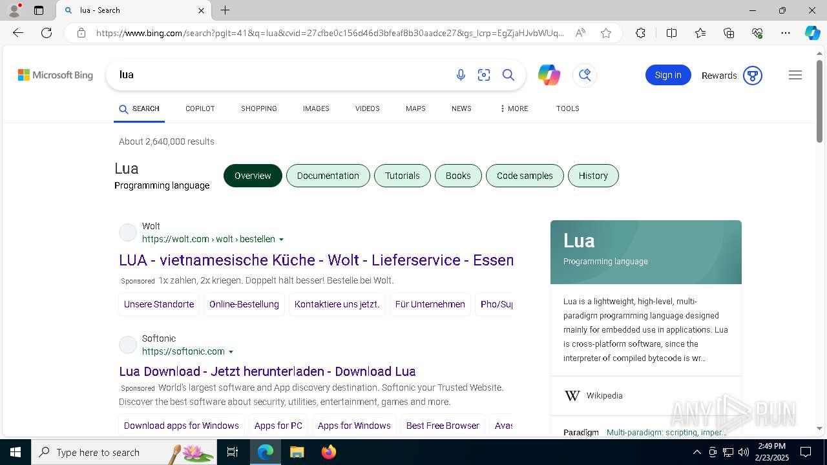Select the Code samples chip

pyautogui.click(x=525, y=176)
